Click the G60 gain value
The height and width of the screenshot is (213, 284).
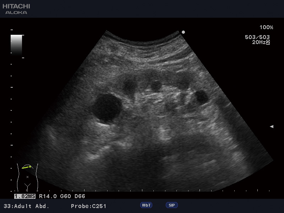coord(65,196)
